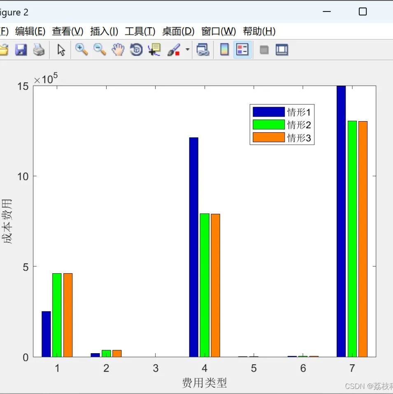Insert a colorbar using the toolbar

coord(224,49)
